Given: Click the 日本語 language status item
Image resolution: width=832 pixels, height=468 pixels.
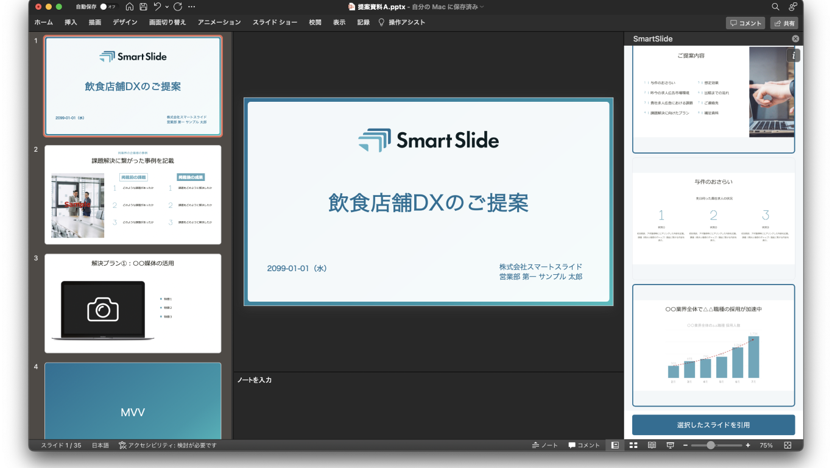Looking at the screenshot, I should click(x=100, y=445).
